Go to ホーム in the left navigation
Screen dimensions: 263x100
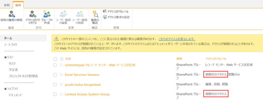coord(8,38)
